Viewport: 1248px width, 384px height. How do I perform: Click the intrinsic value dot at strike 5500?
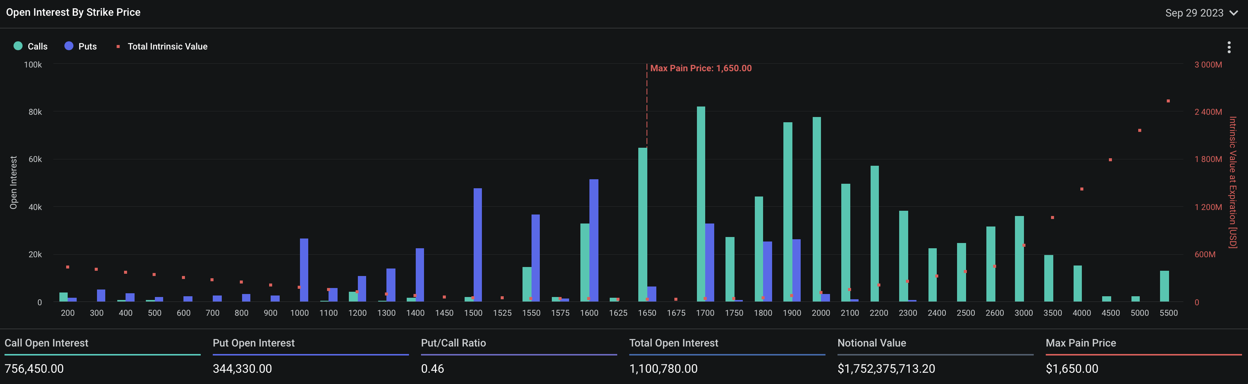[x=1168, y=101]
